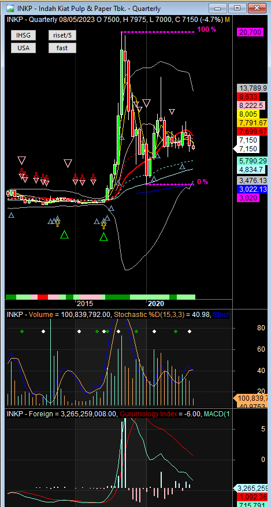Minimize the INKP Quarterly chart window
Viewport: 271px width, 507px height.
click(x=218, y=8)
